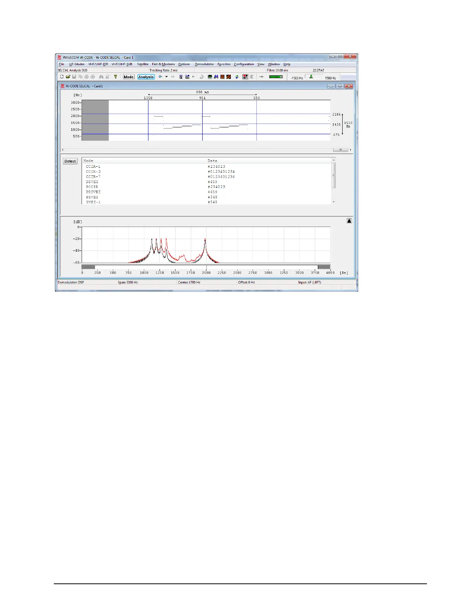Image resolution: width=467 pixels, height=604 pixels.
Task: Click the 1358 cursor marker label
Action: point(148,98)
